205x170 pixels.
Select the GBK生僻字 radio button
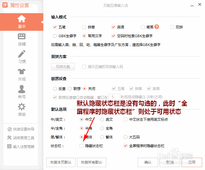click(55, 36)
